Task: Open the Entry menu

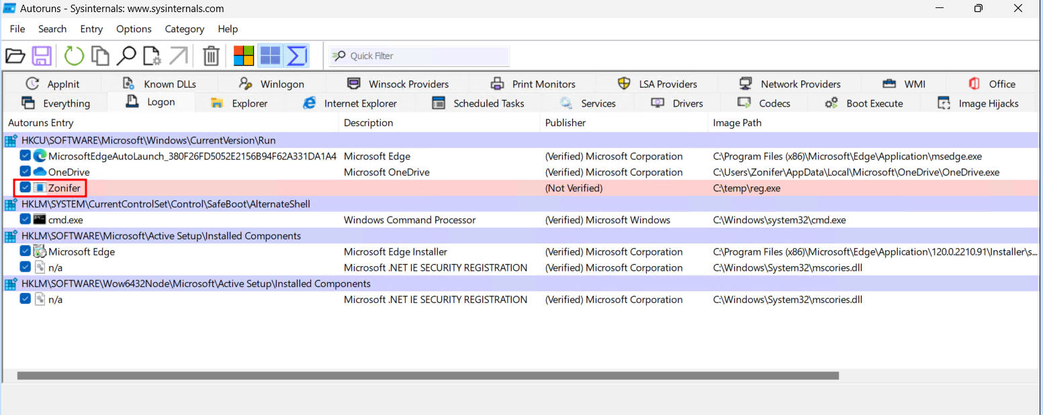Action: (91, 29)
